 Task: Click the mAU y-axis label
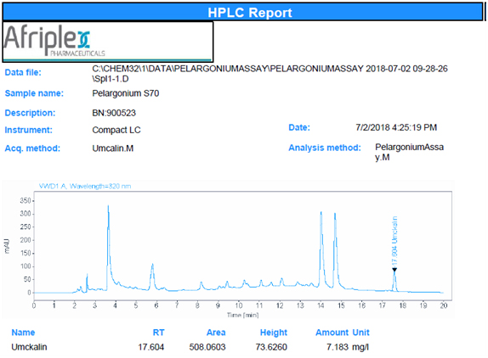click(x=7, y=246)
